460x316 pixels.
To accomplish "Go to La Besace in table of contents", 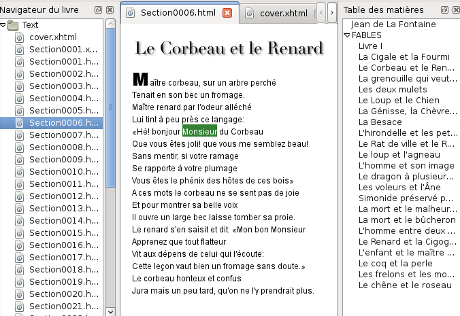I will click(x=380, y=122).
